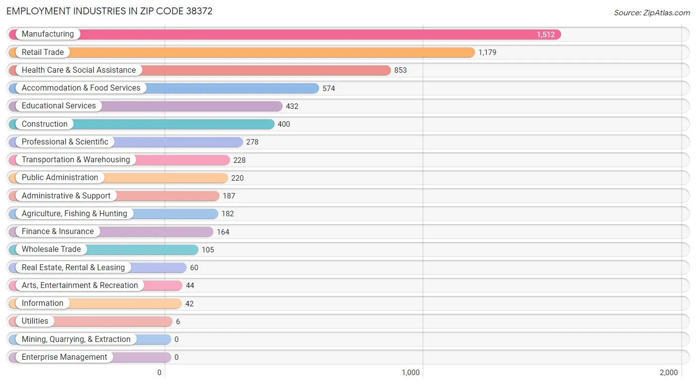Select Administrative & Support label
Screen dimensions: 696x384
66,196
